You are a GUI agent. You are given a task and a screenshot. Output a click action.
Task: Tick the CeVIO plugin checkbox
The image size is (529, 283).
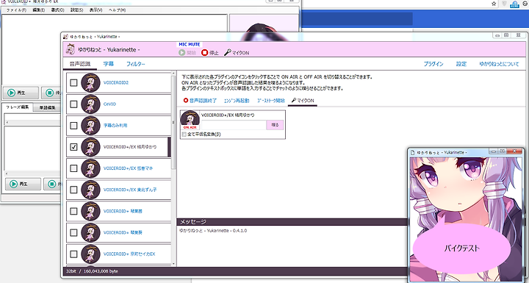pos(73,104)
